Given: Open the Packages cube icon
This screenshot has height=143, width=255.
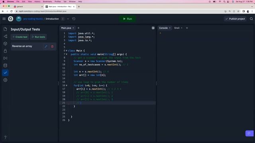Looking at the screenshot, I should point(5,44).
